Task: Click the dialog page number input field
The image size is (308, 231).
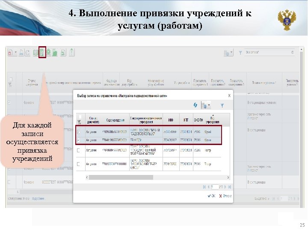Action: (215, 187)
